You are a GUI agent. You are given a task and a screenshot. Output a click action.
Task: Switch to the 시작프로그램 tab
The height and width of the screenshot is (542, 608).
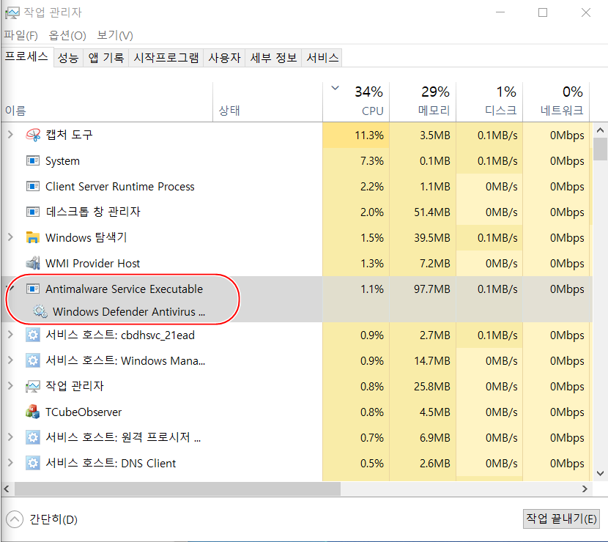(x=166, y=58)
